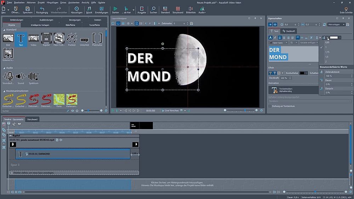
Task: Click the scissors cut tool in timeline
Action: (14, 124)
